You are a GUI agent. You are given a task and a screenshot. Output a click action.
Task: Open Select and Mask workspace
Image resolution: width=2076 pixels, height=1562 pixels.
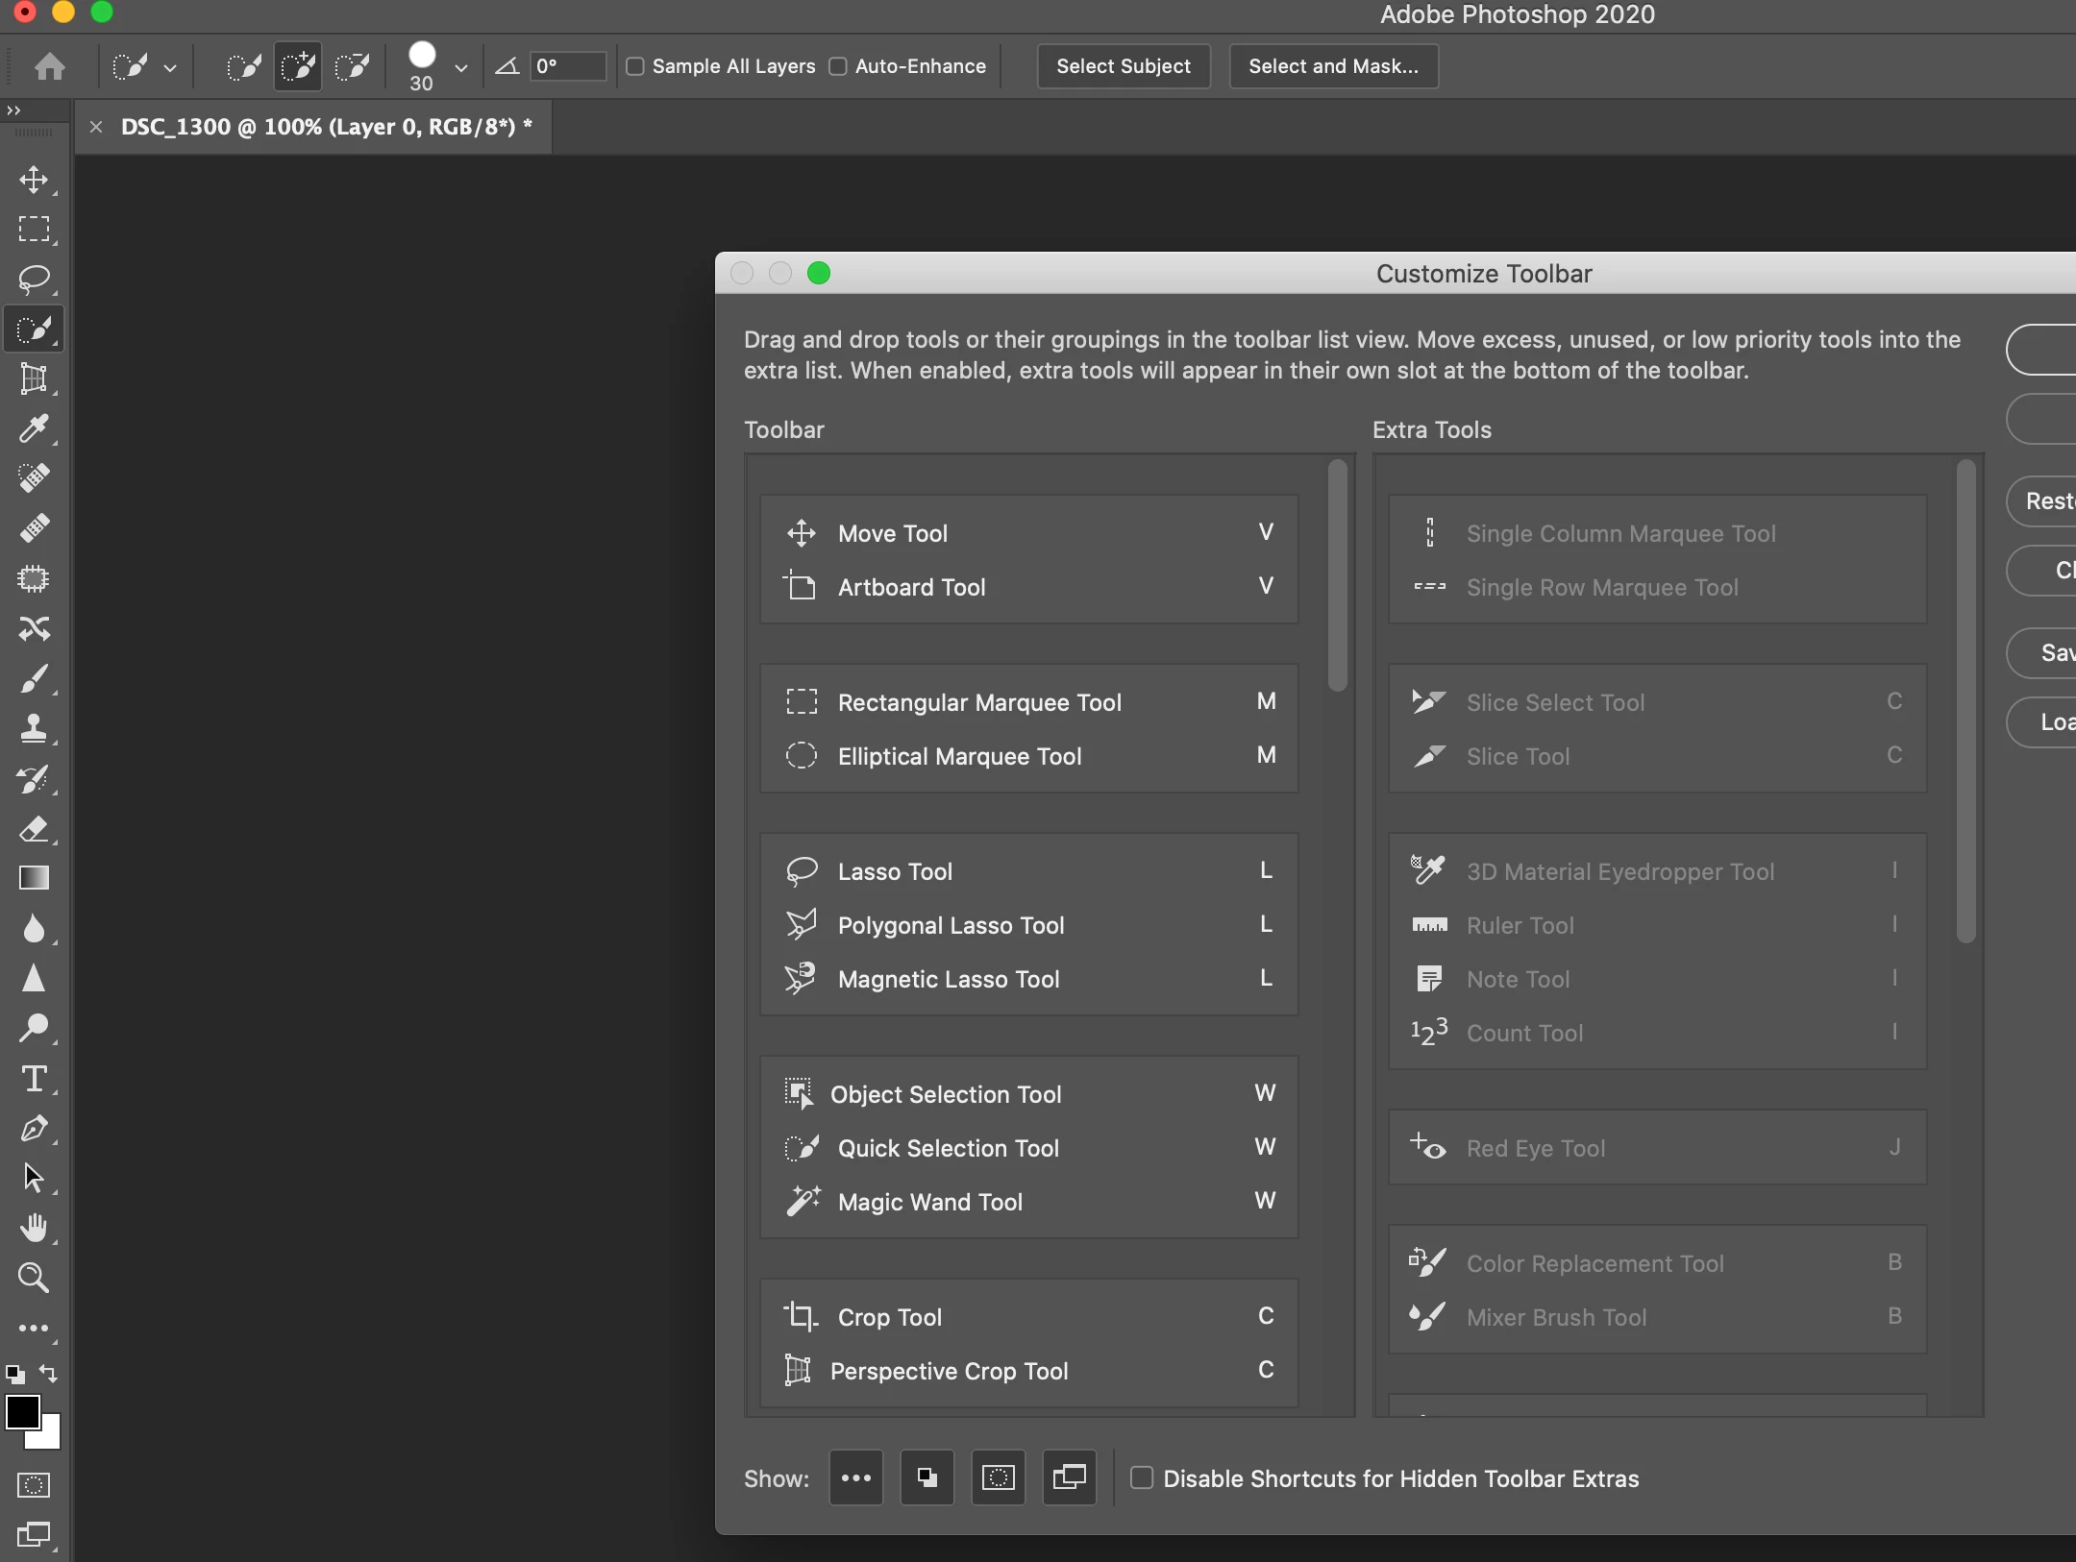1333,66
